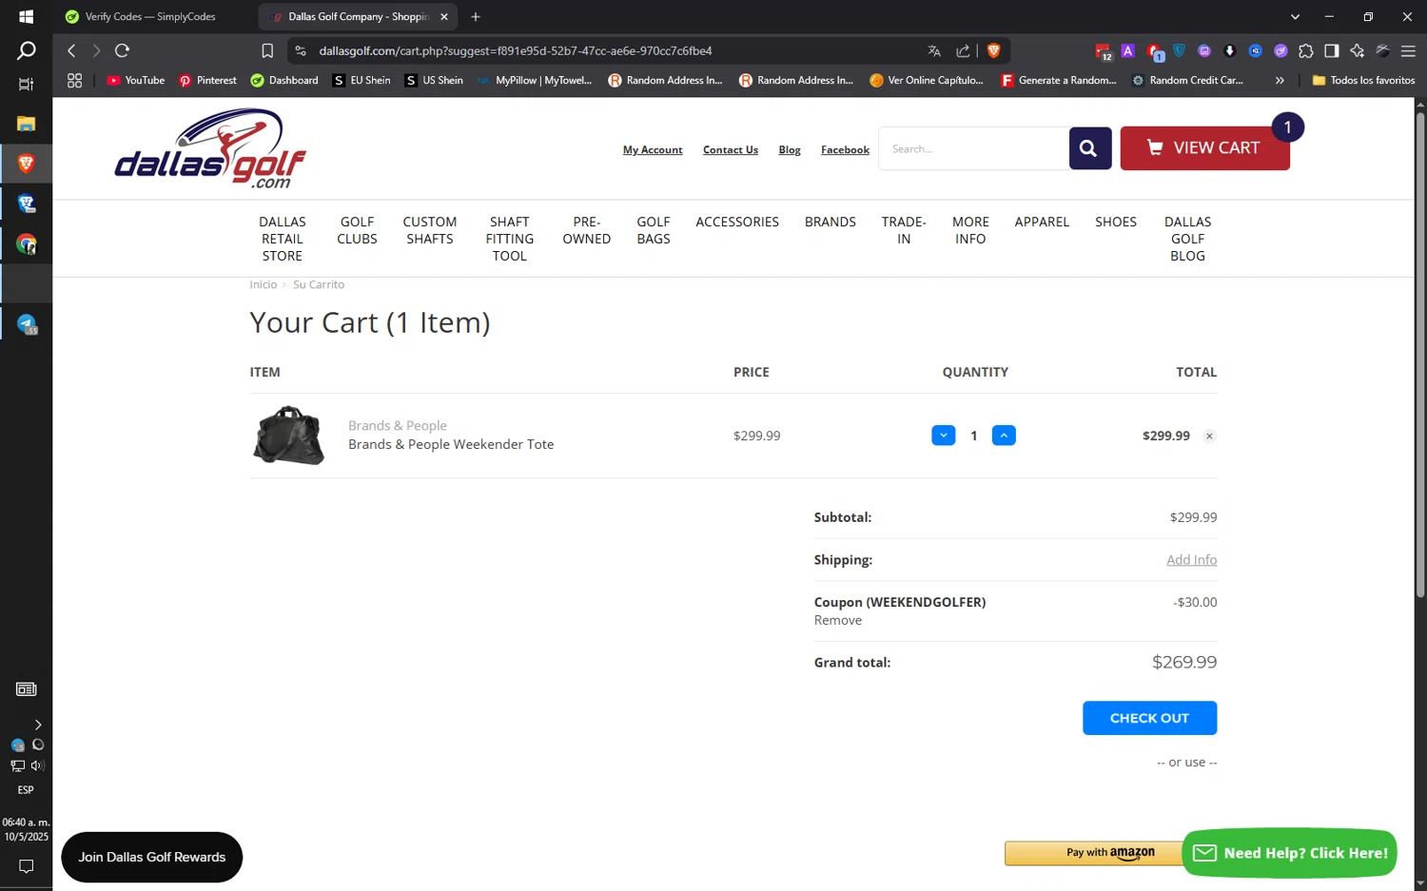Open the PRE-OWNED menu
The height and width of the screenshot is (891, 1427).
point(587,230)
